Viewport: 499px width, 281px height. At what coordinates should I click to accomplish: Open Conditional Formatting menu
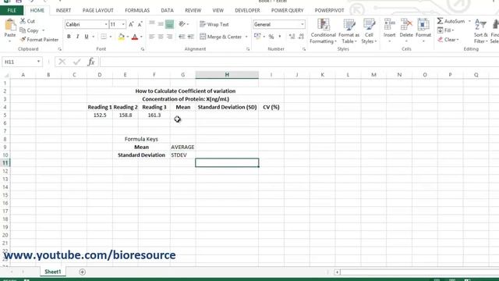coord(323,31)
